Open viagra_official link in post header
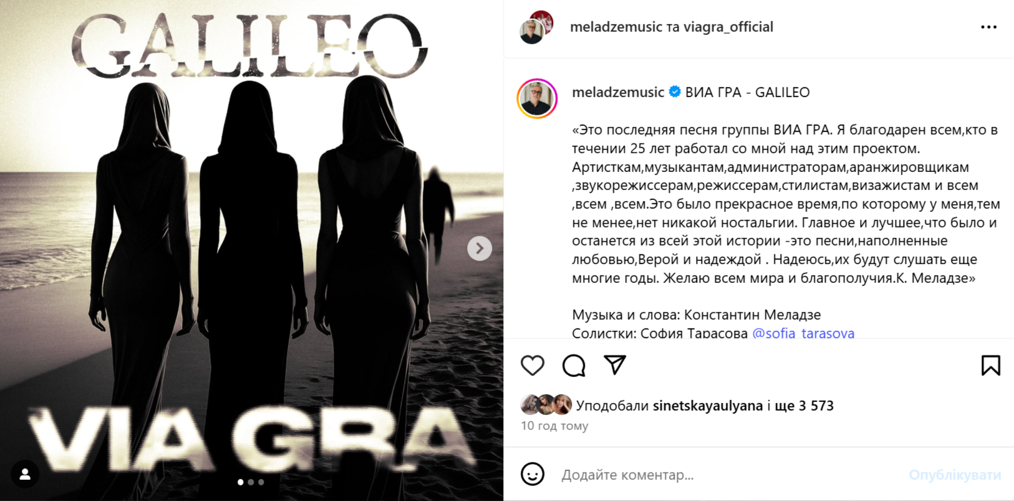Viewport: 1014px width, 501px height. 728,27
